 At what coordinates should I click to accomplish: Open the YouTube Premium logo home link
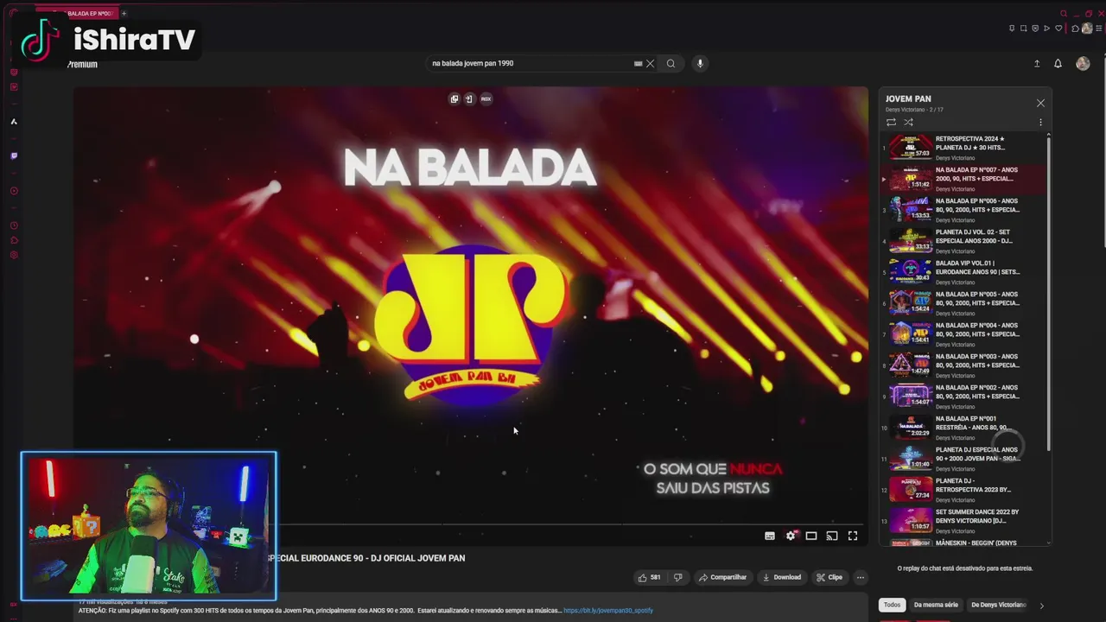click(82, 64)
